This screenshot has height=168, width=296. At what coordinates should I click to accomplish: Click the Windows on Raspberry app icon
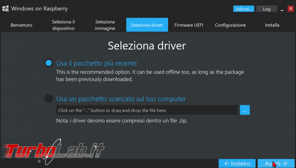click(x=5, y=9)
